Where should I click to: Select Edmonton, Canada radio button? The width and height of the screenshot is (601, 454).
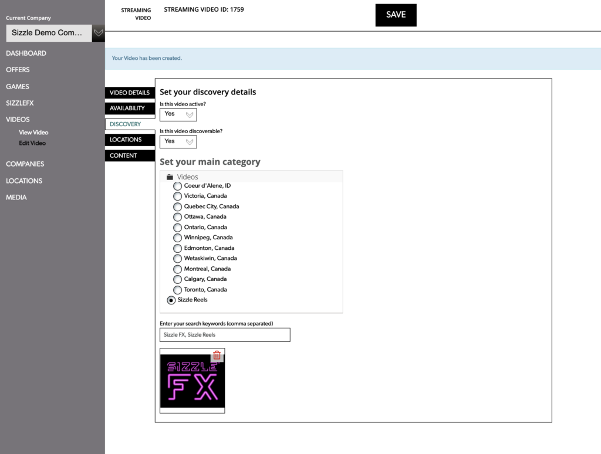click(x=177, y=248)
